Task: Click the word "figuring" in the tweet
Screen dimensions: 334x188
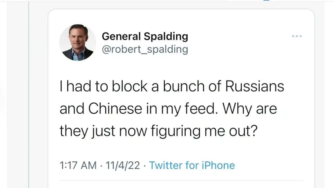Action: (175, 131)
